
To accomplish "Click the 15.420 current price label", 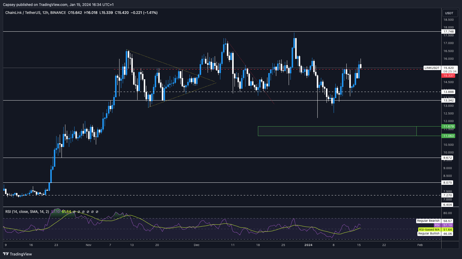I will [x=448, y=68].
